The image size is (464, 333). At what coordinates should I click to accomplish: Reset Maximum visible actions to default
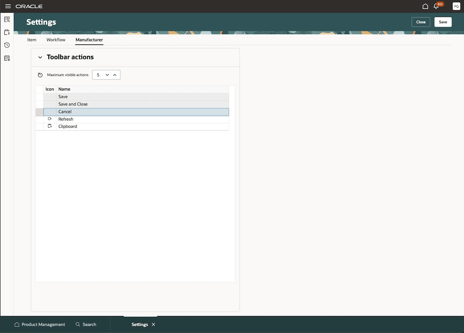click(x=40, y=75)
